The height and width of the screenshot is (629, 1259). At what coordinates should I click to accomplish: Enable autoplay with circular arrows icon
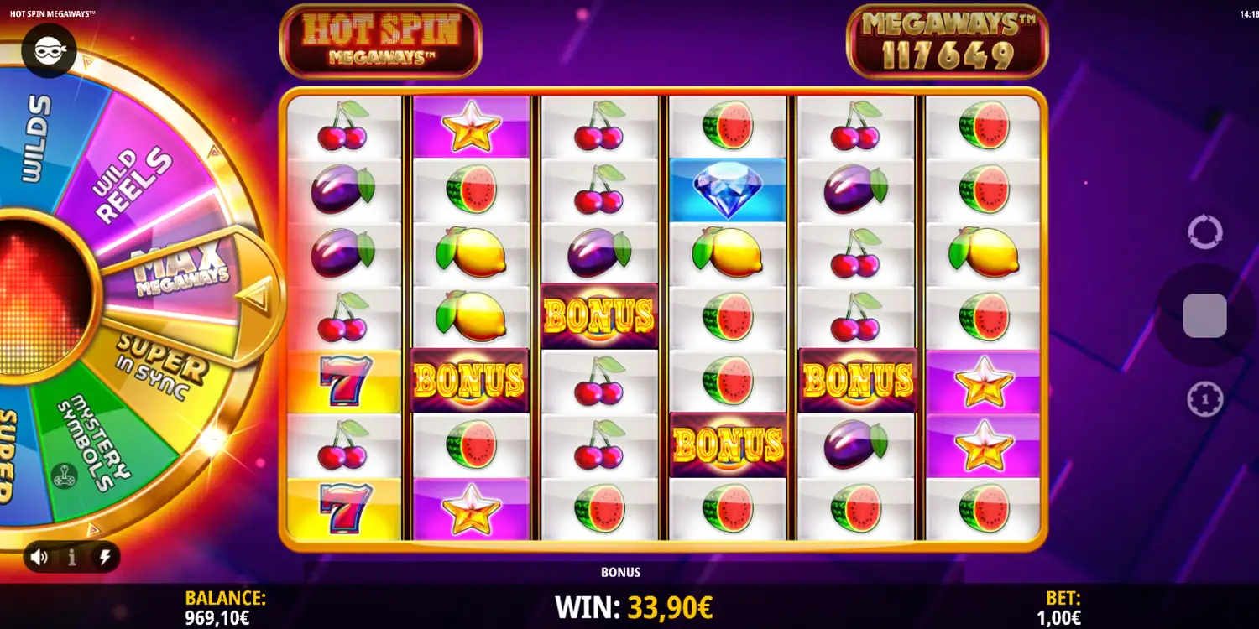pyautogui.click(x=1205, y=232)
